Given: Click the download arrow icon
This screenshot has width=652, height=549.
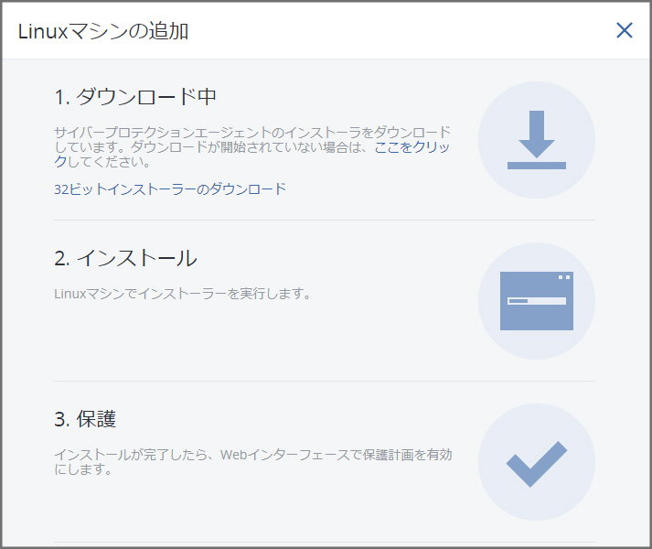Looking at the screenshot, I should tap(537, 140).
